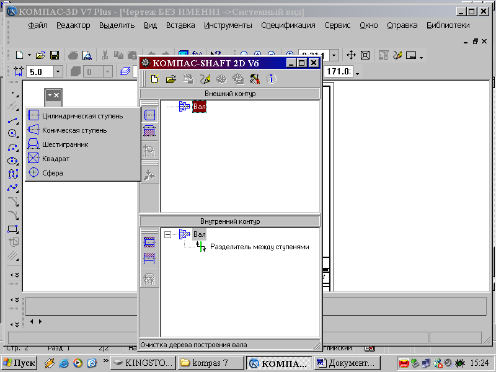Click the shaft settings wrench icon
This screenshot has width=496, height=372.
[x=254, y=79]
